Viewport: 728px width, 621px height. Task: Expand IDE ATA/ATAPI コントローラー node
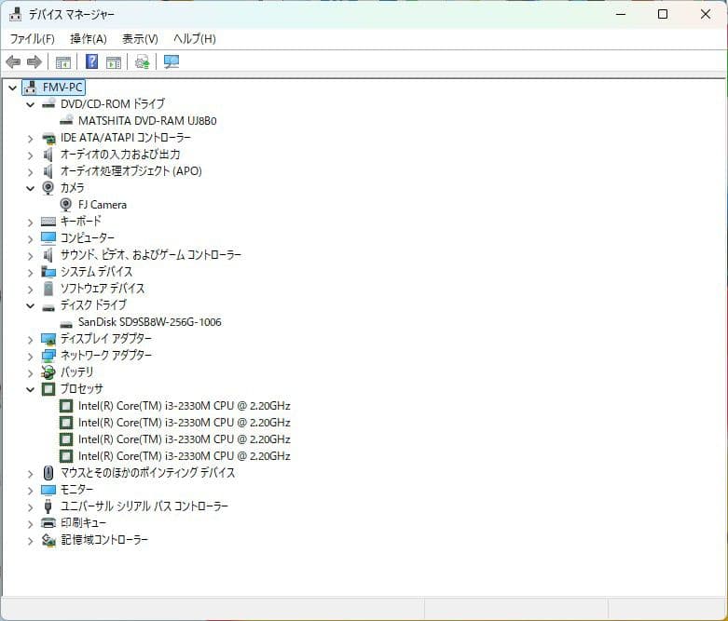[30, 138]
